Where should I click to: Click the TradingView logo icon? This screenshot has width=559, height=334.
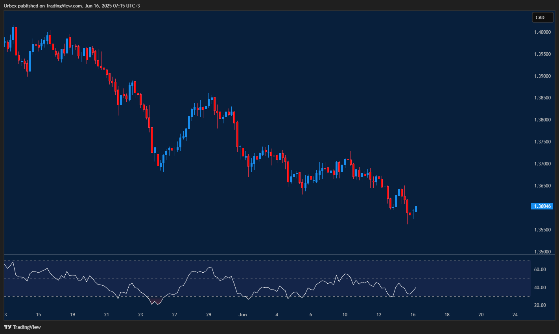click(x=9, y=327)
